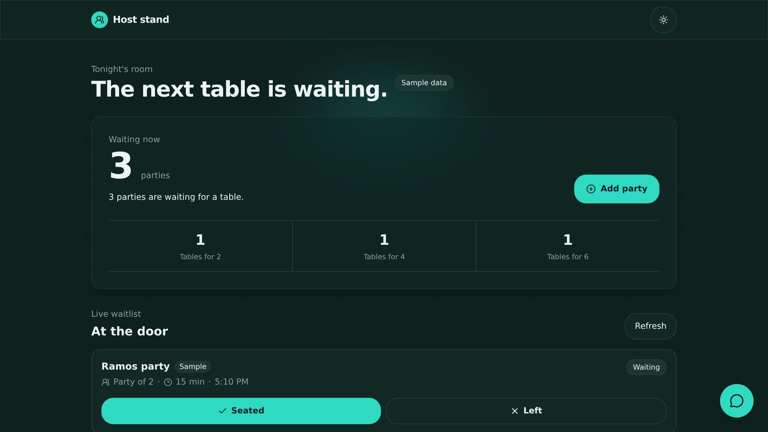
Task: Click the 5:10 PM arrival time
Action: tap(231, 382)
